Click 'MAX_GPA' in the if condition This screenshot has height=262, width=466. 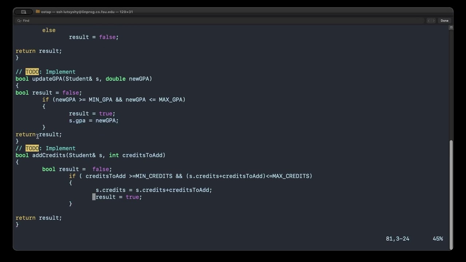[170, 99]
